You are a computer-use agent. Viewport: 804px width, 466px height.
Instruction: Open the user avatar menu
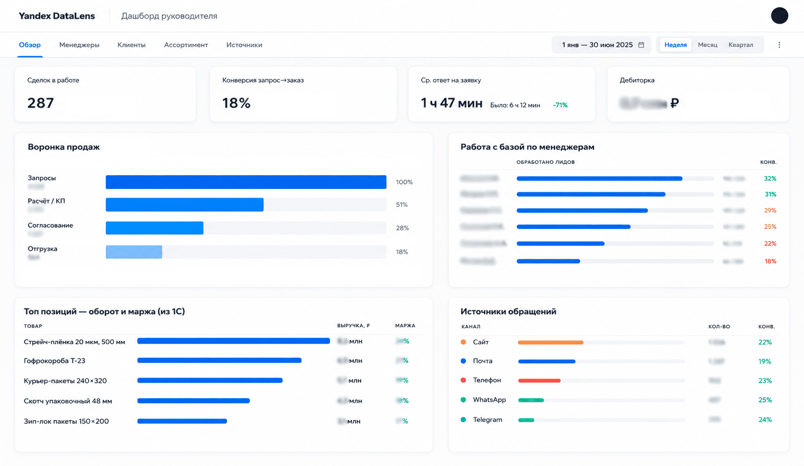pyautogui.click(x=779, y=16)
